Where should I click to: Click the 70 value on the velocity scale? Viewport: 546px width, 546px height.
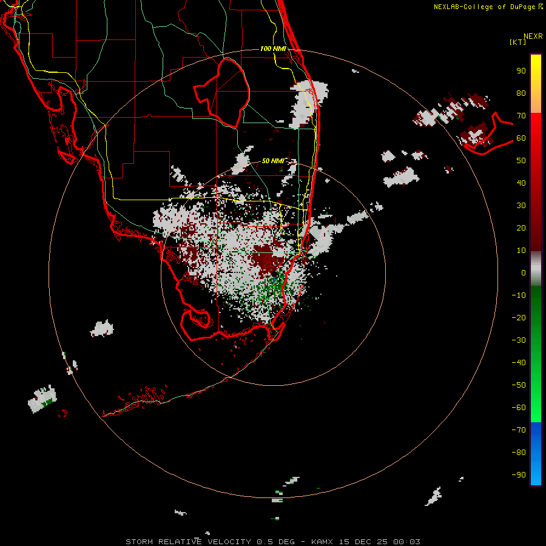pyautogui.click(x=521, y=116)
